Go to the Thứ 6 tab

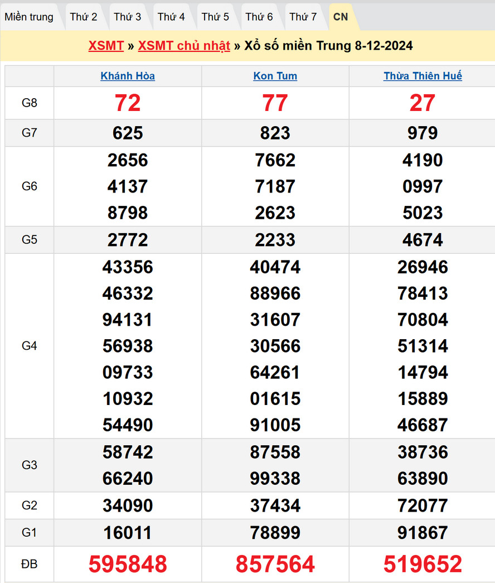point(259,17)
